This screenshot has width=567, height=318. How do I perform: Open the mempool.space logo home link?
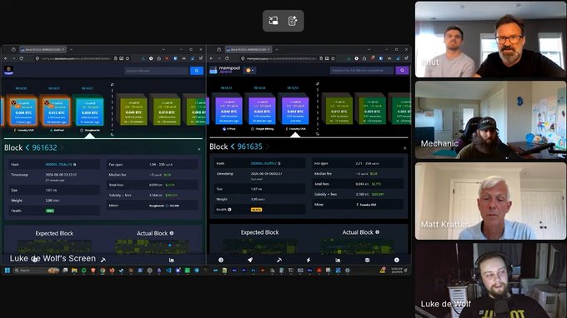(x=225, y=70)
